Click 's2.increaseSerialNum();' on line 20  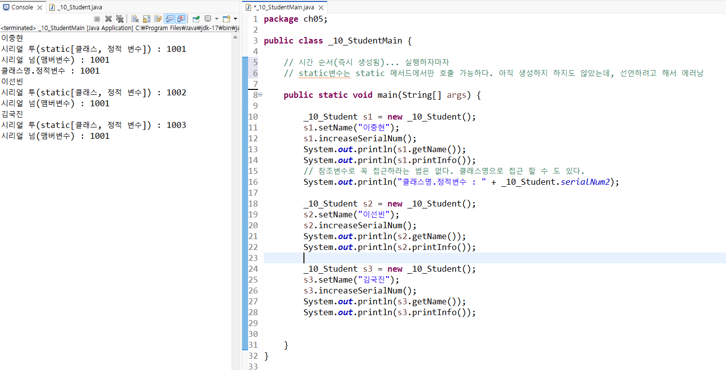(x=360, y=225)
